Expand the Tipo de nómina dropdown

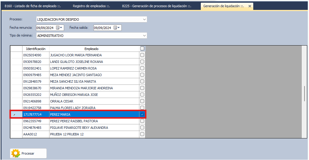(x=144, y=36)
